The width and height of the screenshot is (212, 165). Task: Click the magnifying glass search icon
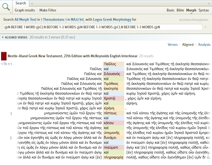(x=6, y=7)
